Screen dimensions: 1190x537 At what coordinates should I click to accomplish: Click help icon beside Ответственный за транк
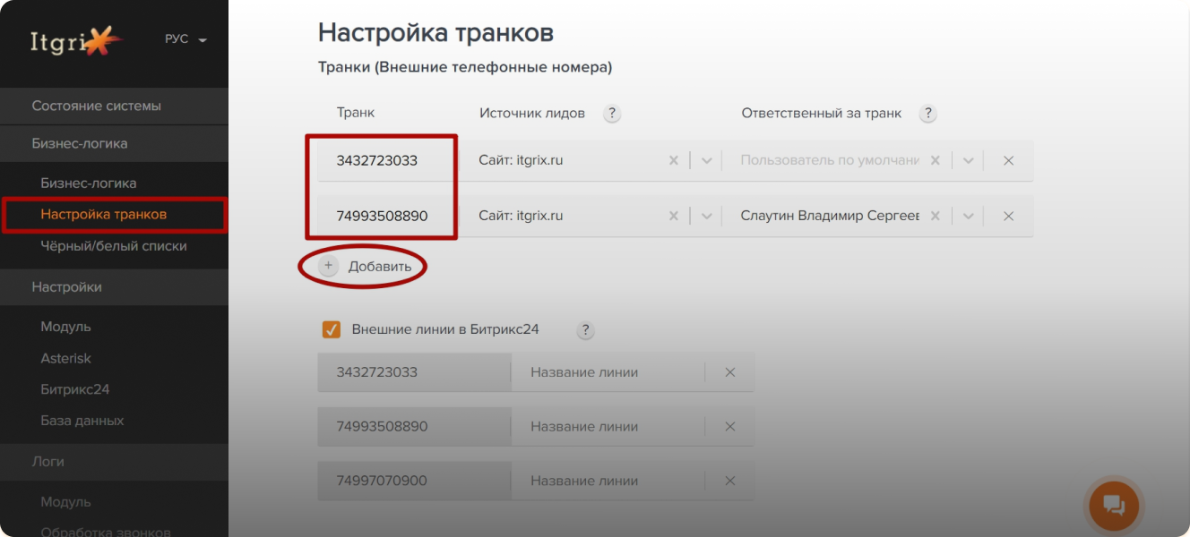click(x=927, y=114)
